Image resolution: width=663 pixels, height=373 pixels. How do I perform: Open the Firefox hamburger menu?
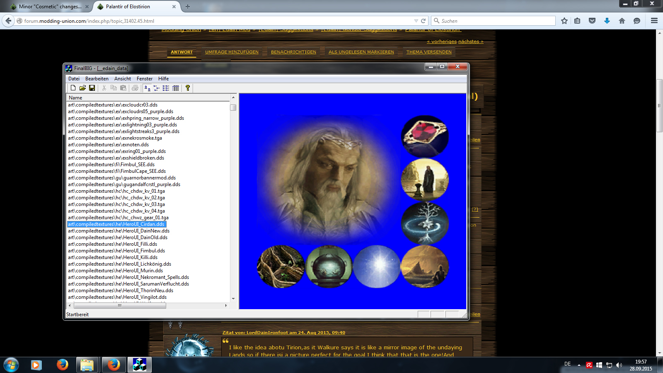[x=654, y=21]
